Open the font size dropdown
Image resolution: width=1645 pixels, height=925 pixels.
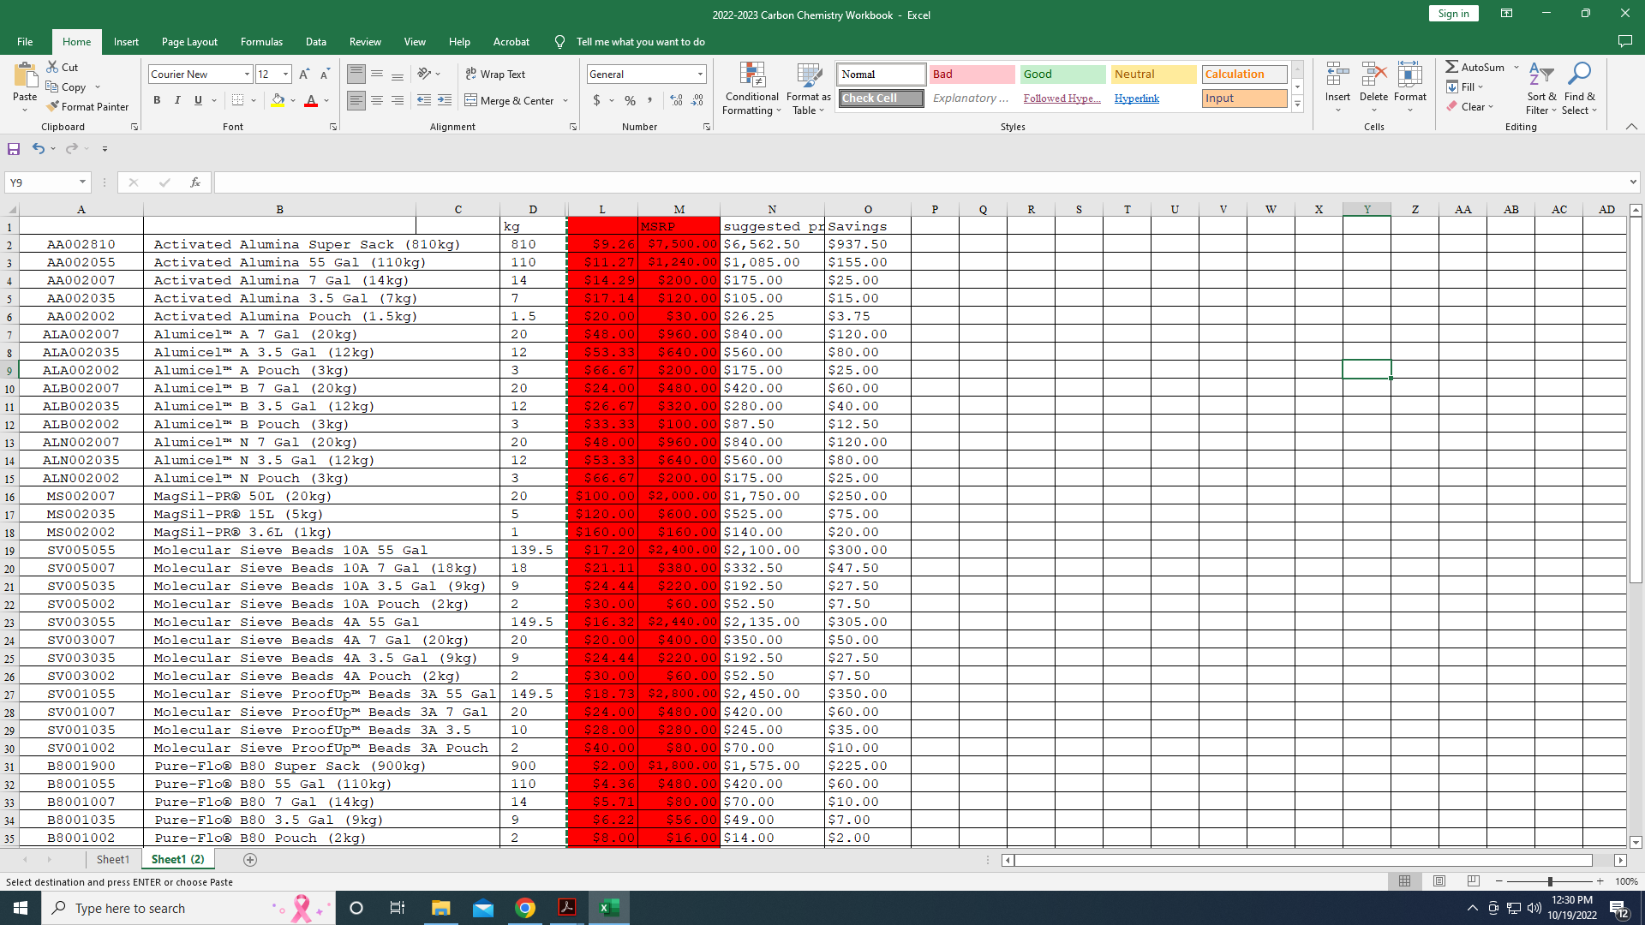point(286,75)
